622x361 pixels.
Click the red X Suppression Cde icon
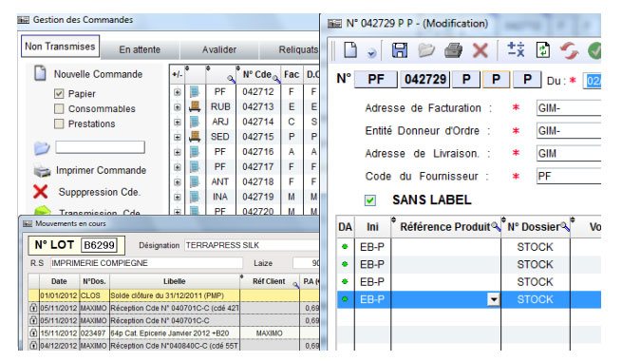pos(41,192)
